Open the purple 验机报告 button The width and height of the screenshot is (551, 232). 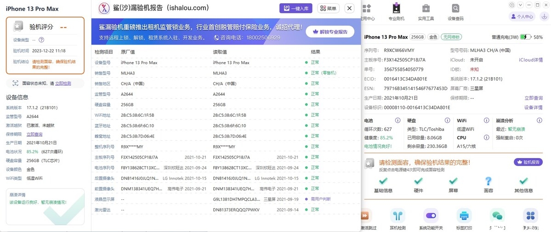(528, 162)
